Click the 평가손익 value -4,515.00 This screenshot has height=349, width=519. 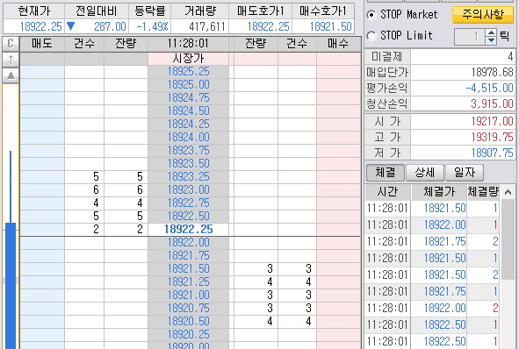coord(489,89)
